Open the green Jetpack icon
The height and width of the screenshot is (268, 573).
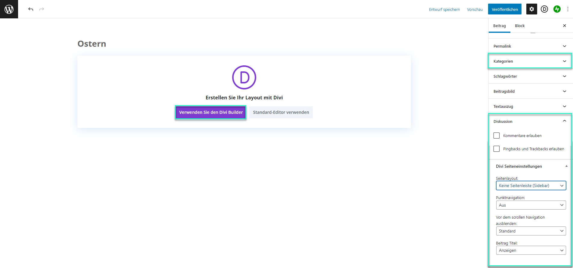pos(557,9)
